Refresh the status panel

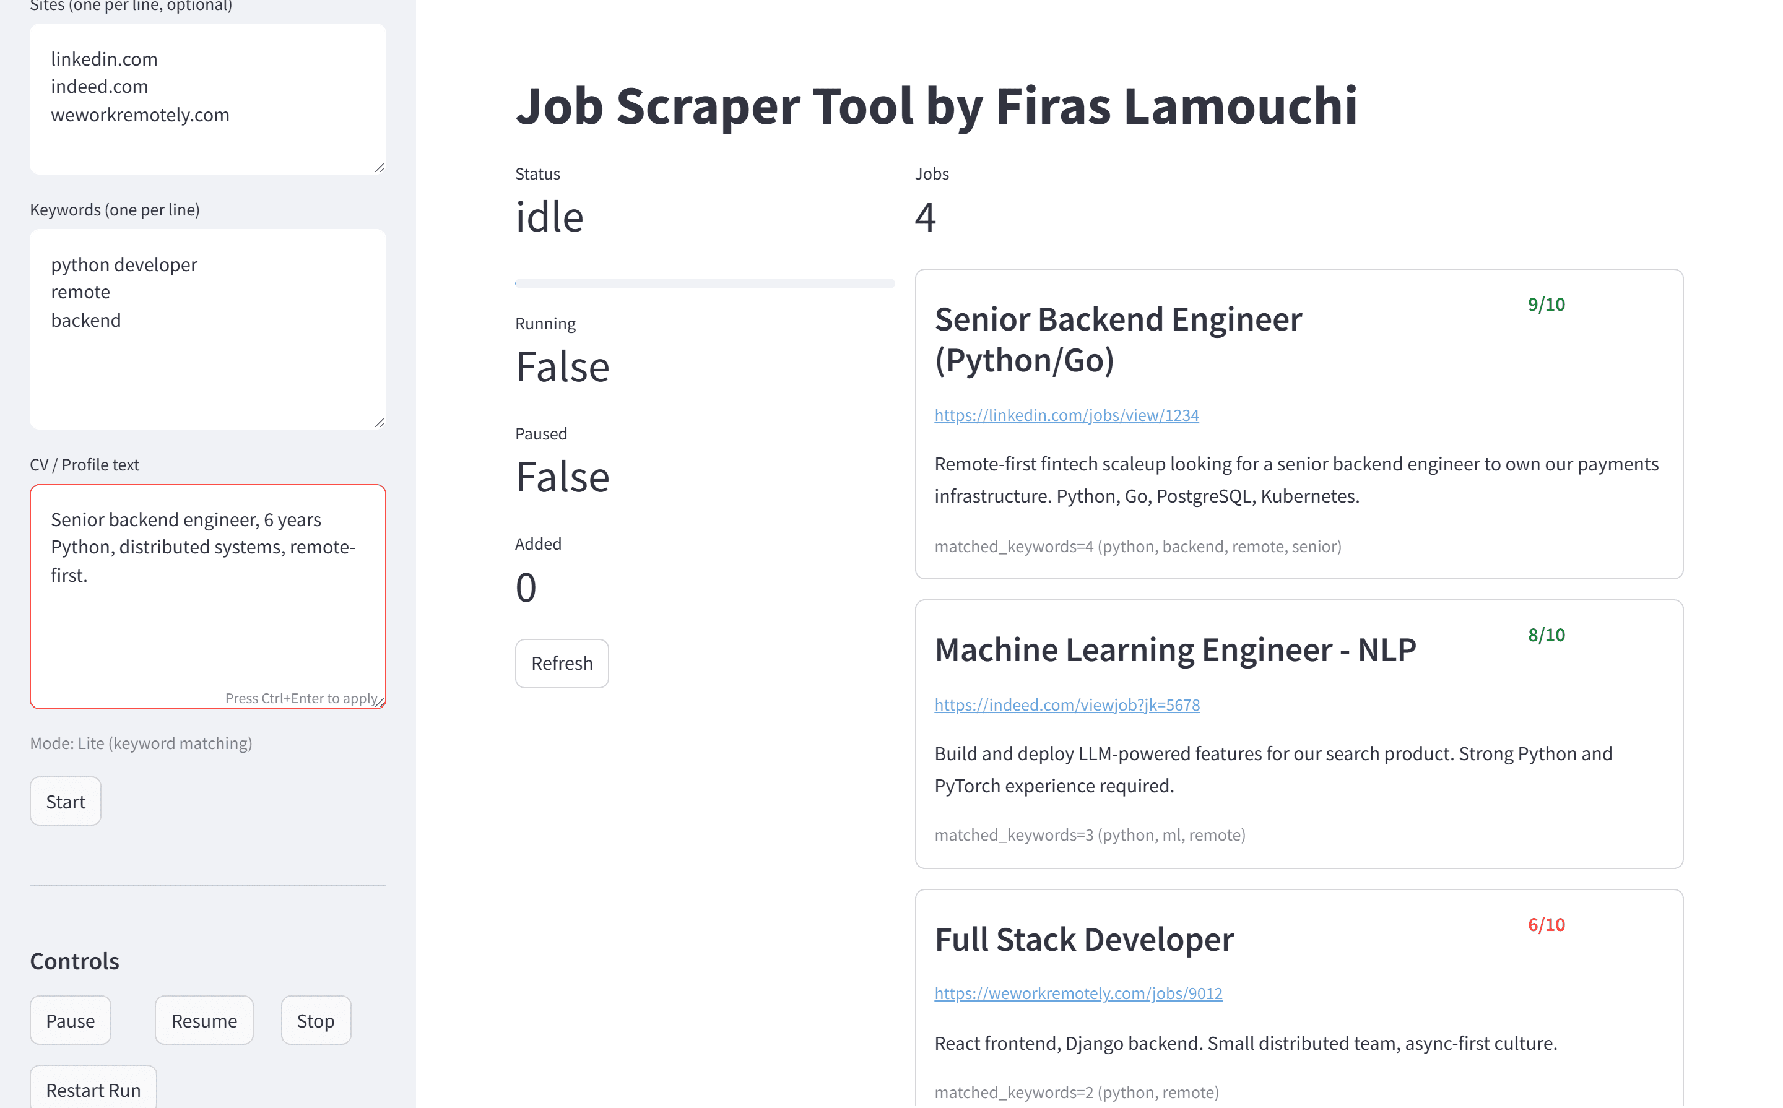click(562, 663)
